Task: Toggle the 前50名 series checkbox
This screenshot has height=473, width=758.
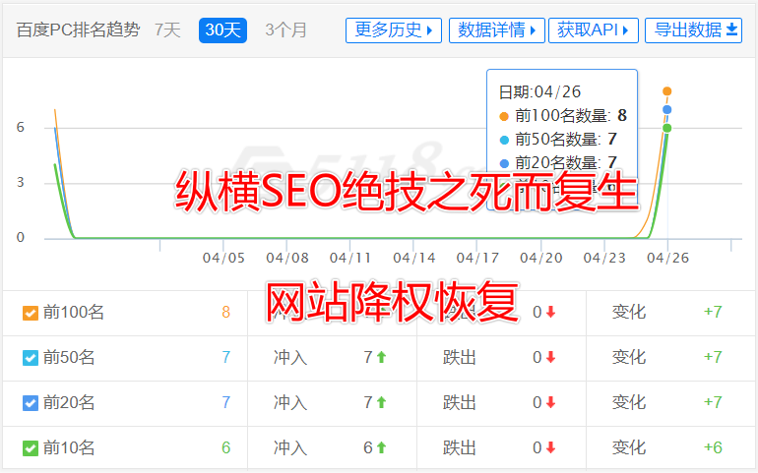Action: [x=31, y=358]
